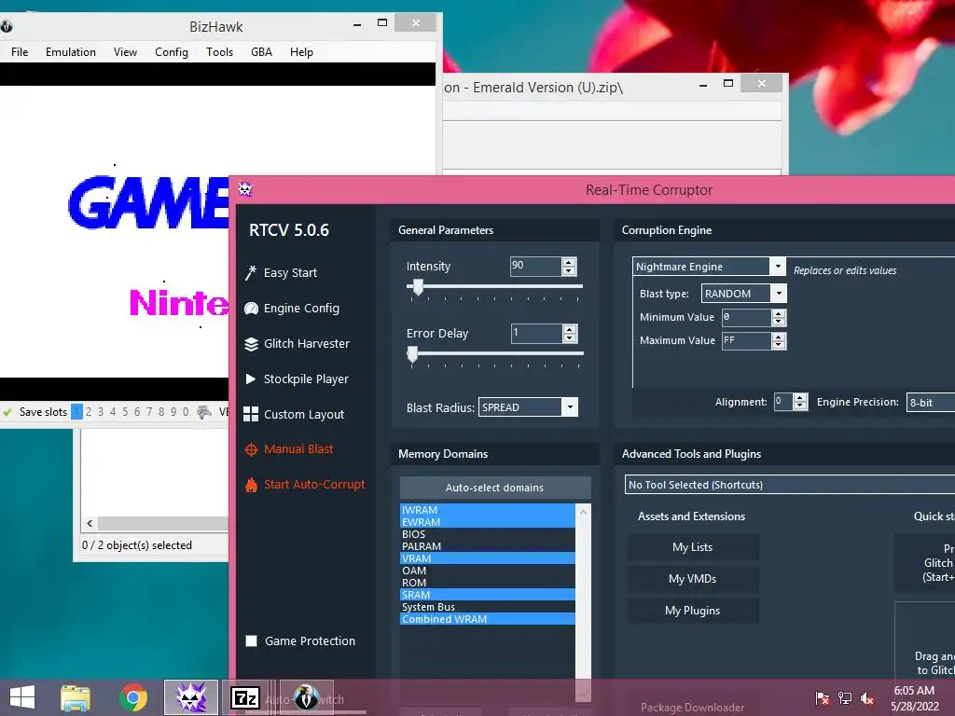Open the Windows Start menu
955x716 pixels.
coord(22,697)
